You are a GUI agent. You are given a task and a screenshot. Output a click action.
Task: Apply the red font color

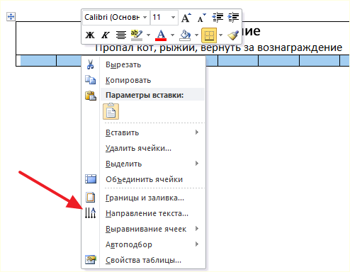pos(161,35)
